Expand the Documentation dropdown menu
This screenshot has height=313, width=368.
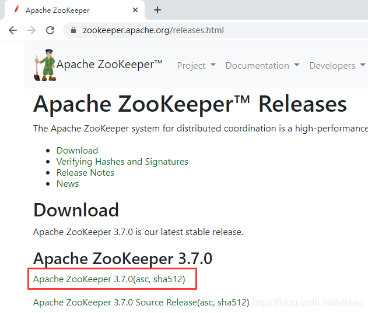(262, 66)
